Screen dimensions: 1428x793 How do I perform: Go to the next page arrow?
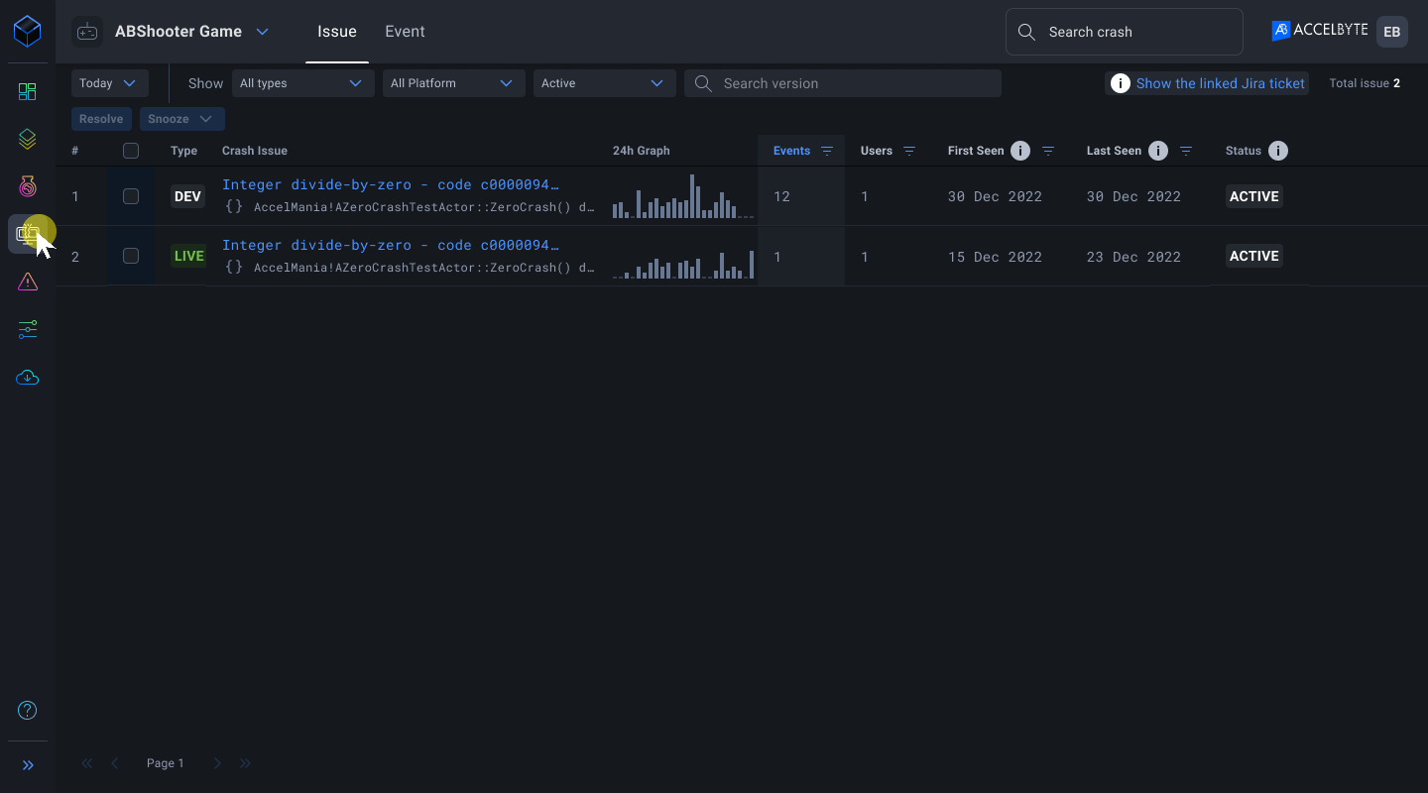[x=217, y=763]
